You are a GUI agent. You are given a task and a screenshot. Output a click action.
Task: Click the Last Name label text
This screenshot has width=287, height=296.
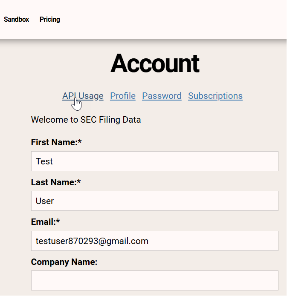point(53,182)
